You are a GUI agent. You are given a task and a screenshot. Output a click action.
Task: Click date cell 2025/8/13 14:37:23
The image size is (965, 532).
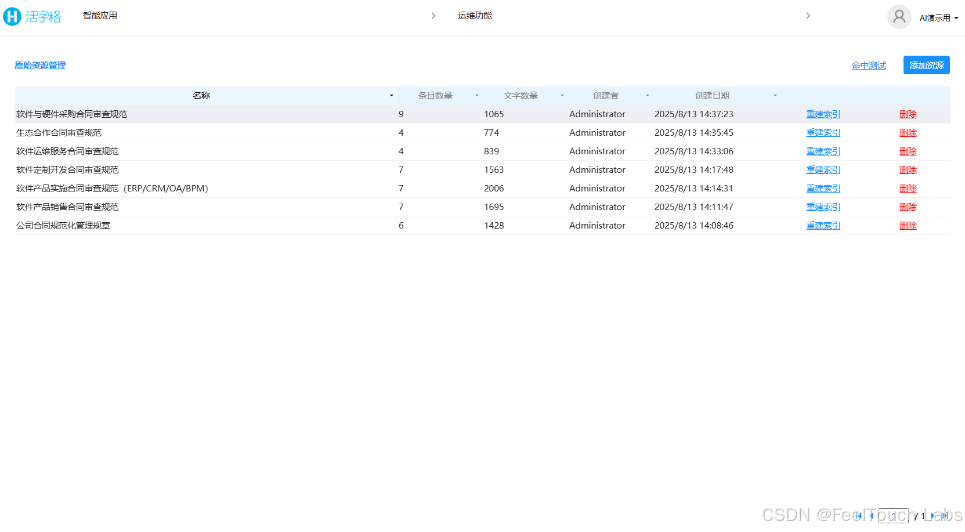click(x=694, y=114)
